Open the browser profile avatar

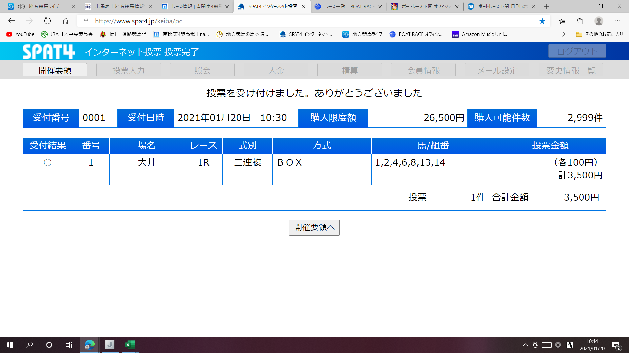[599, 21]
